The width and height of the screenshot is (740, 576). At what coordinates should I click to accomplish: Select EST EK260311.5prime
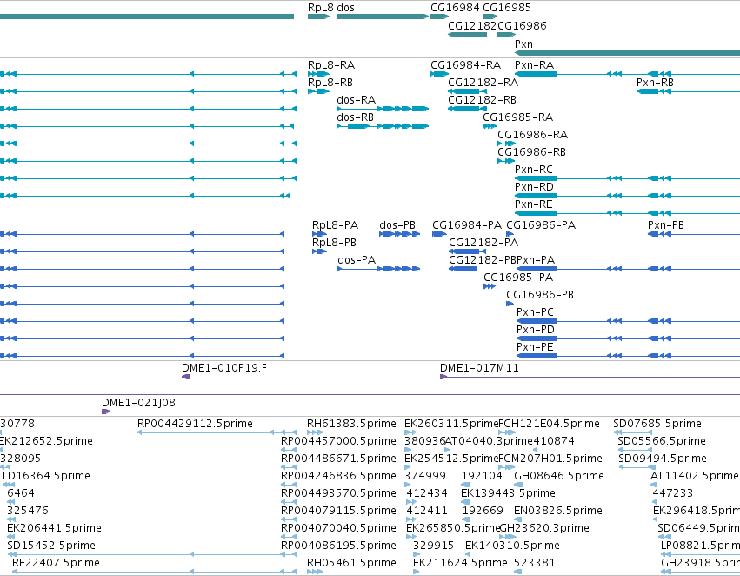(x=451, y=424)
